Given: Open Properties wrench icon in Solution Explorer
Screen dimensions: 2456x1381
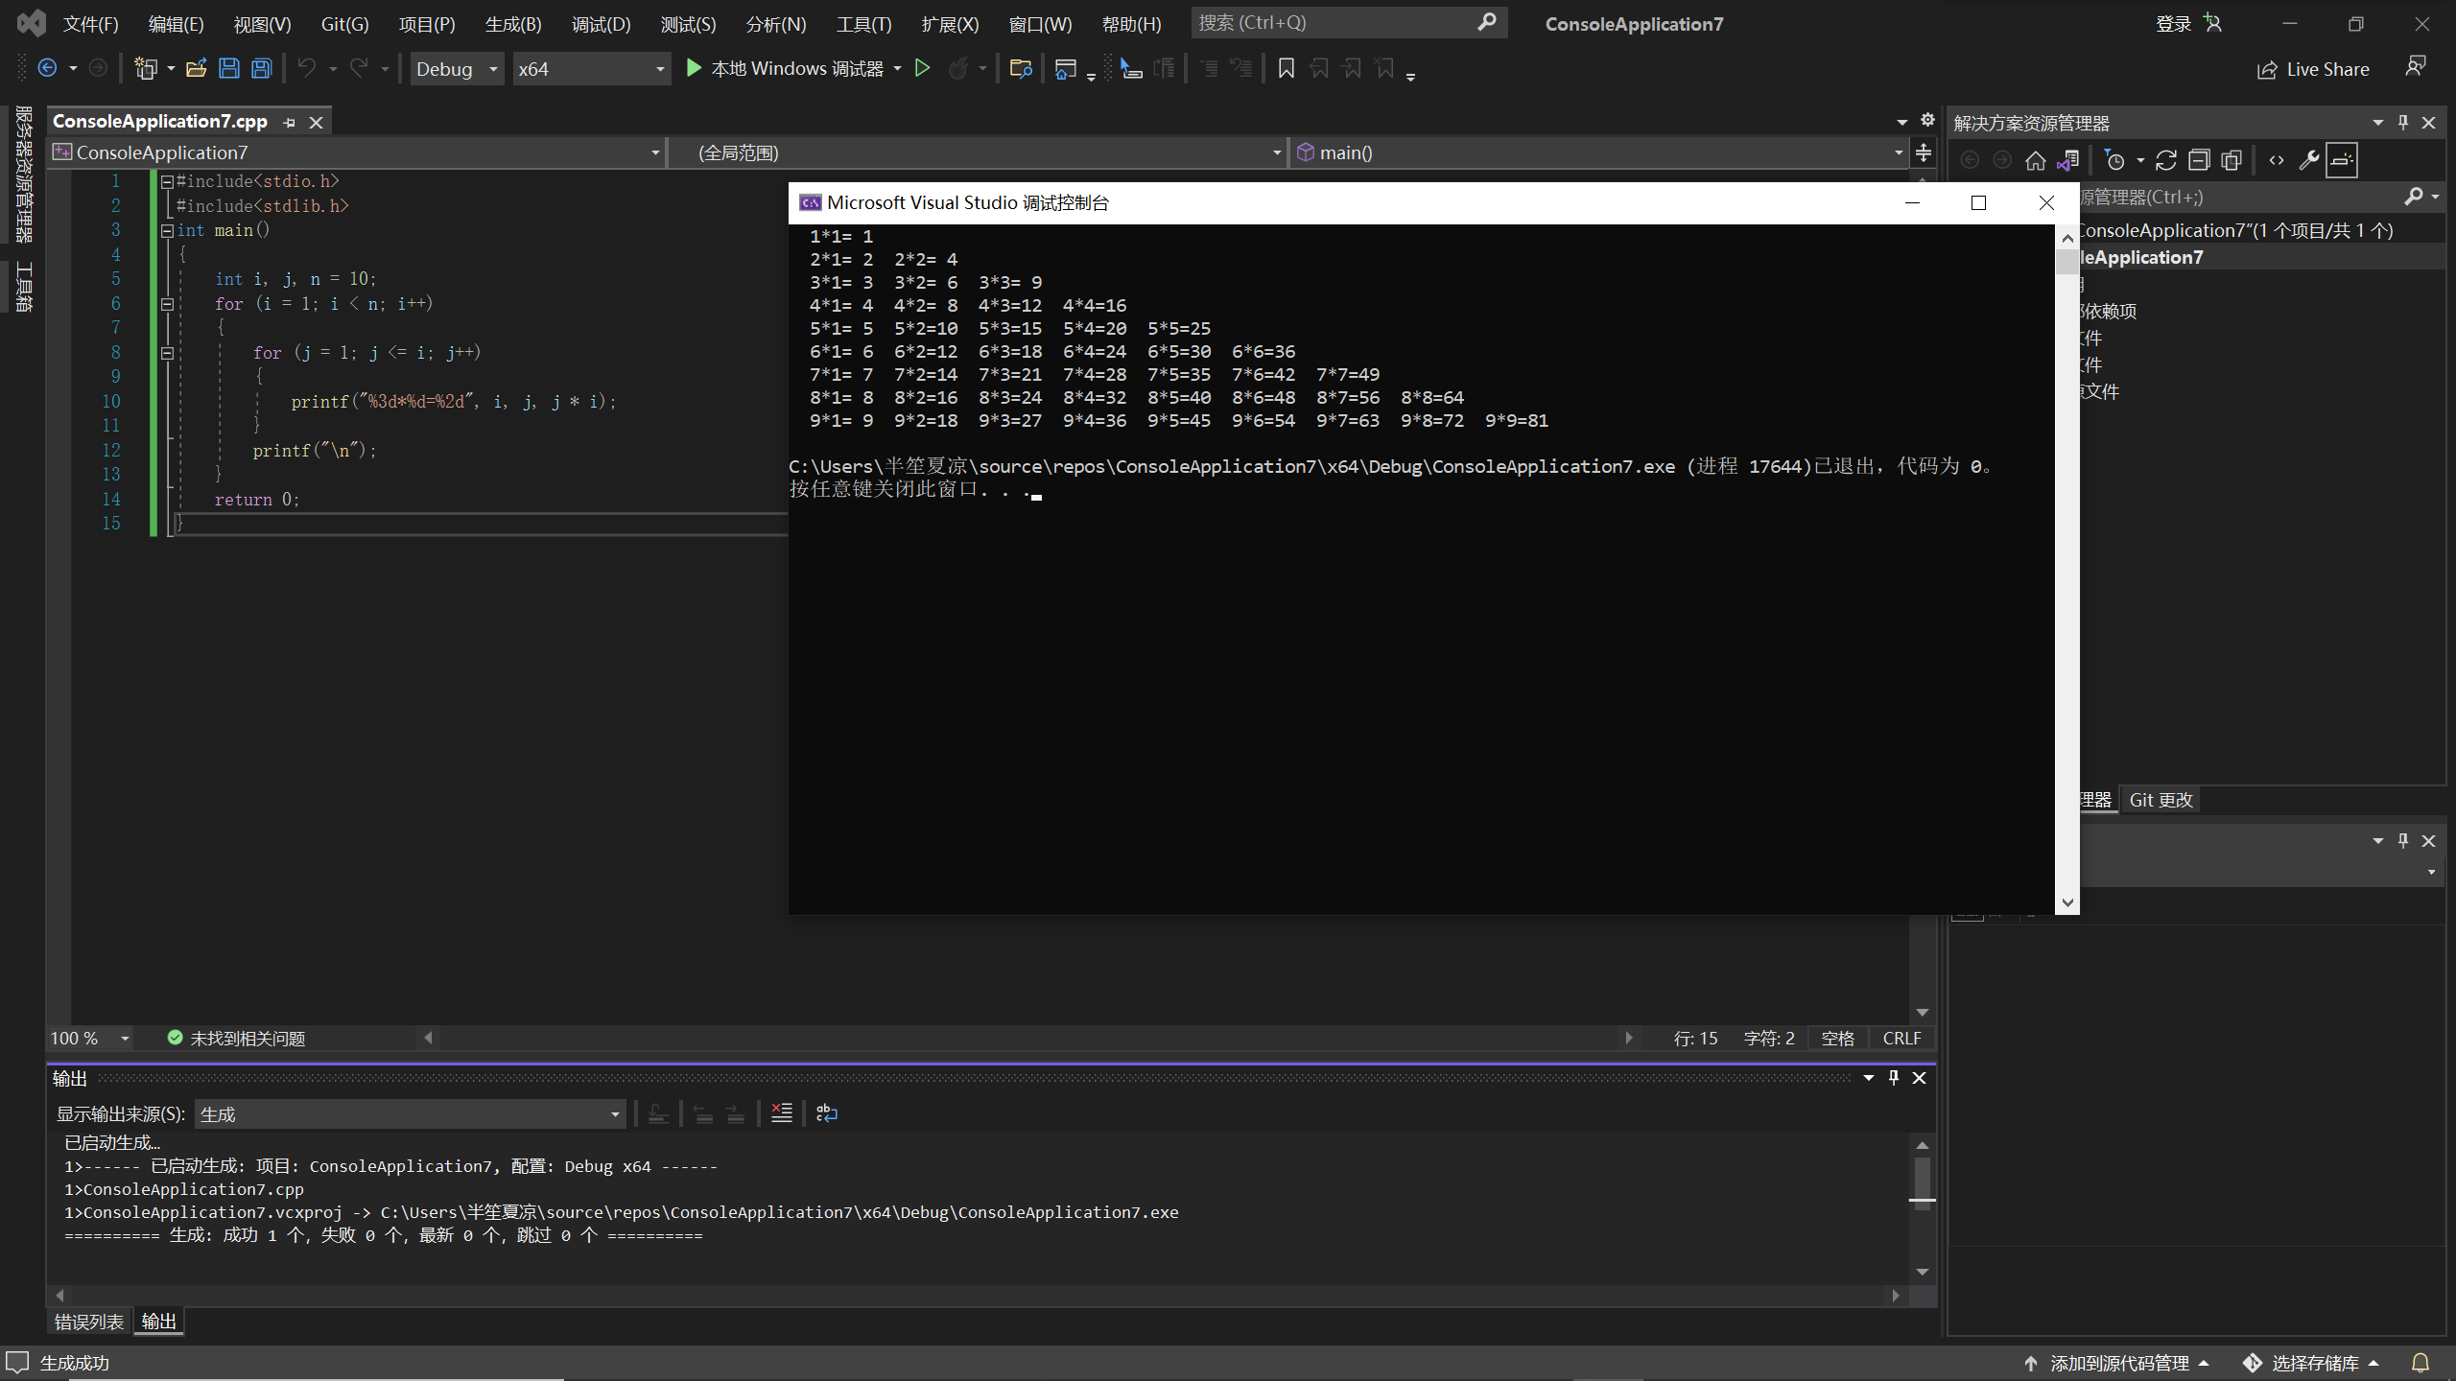Looking at the screenshot, I should click(x=2308, y=160).
